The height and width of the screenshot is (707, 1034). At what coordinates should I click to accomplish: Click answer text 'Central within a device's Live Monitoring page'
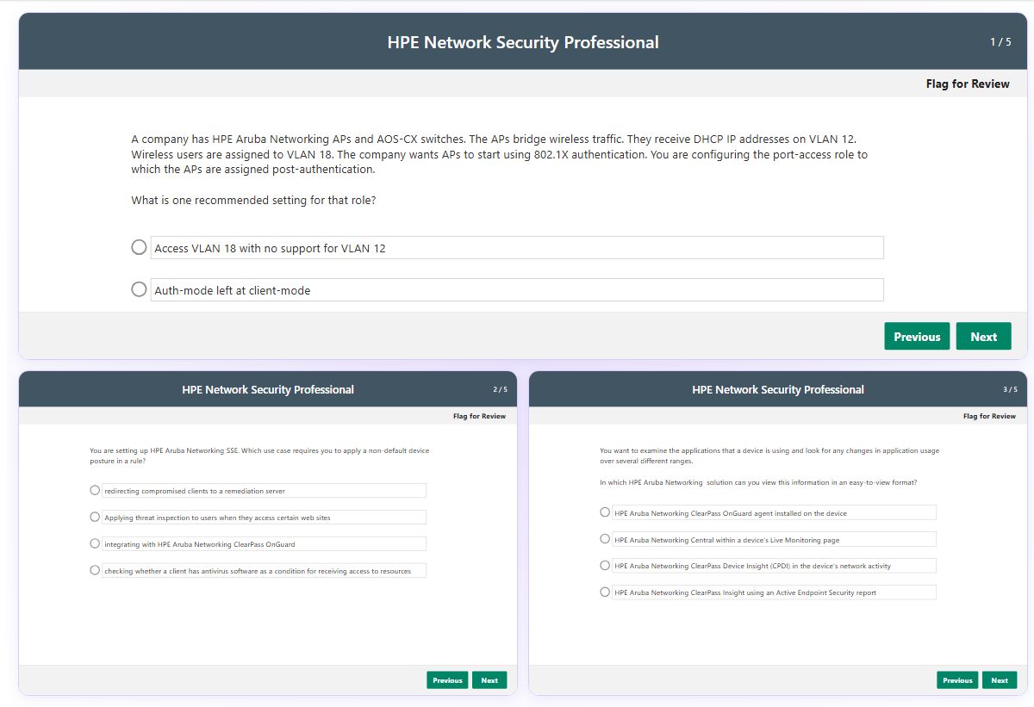coord(727,540)
